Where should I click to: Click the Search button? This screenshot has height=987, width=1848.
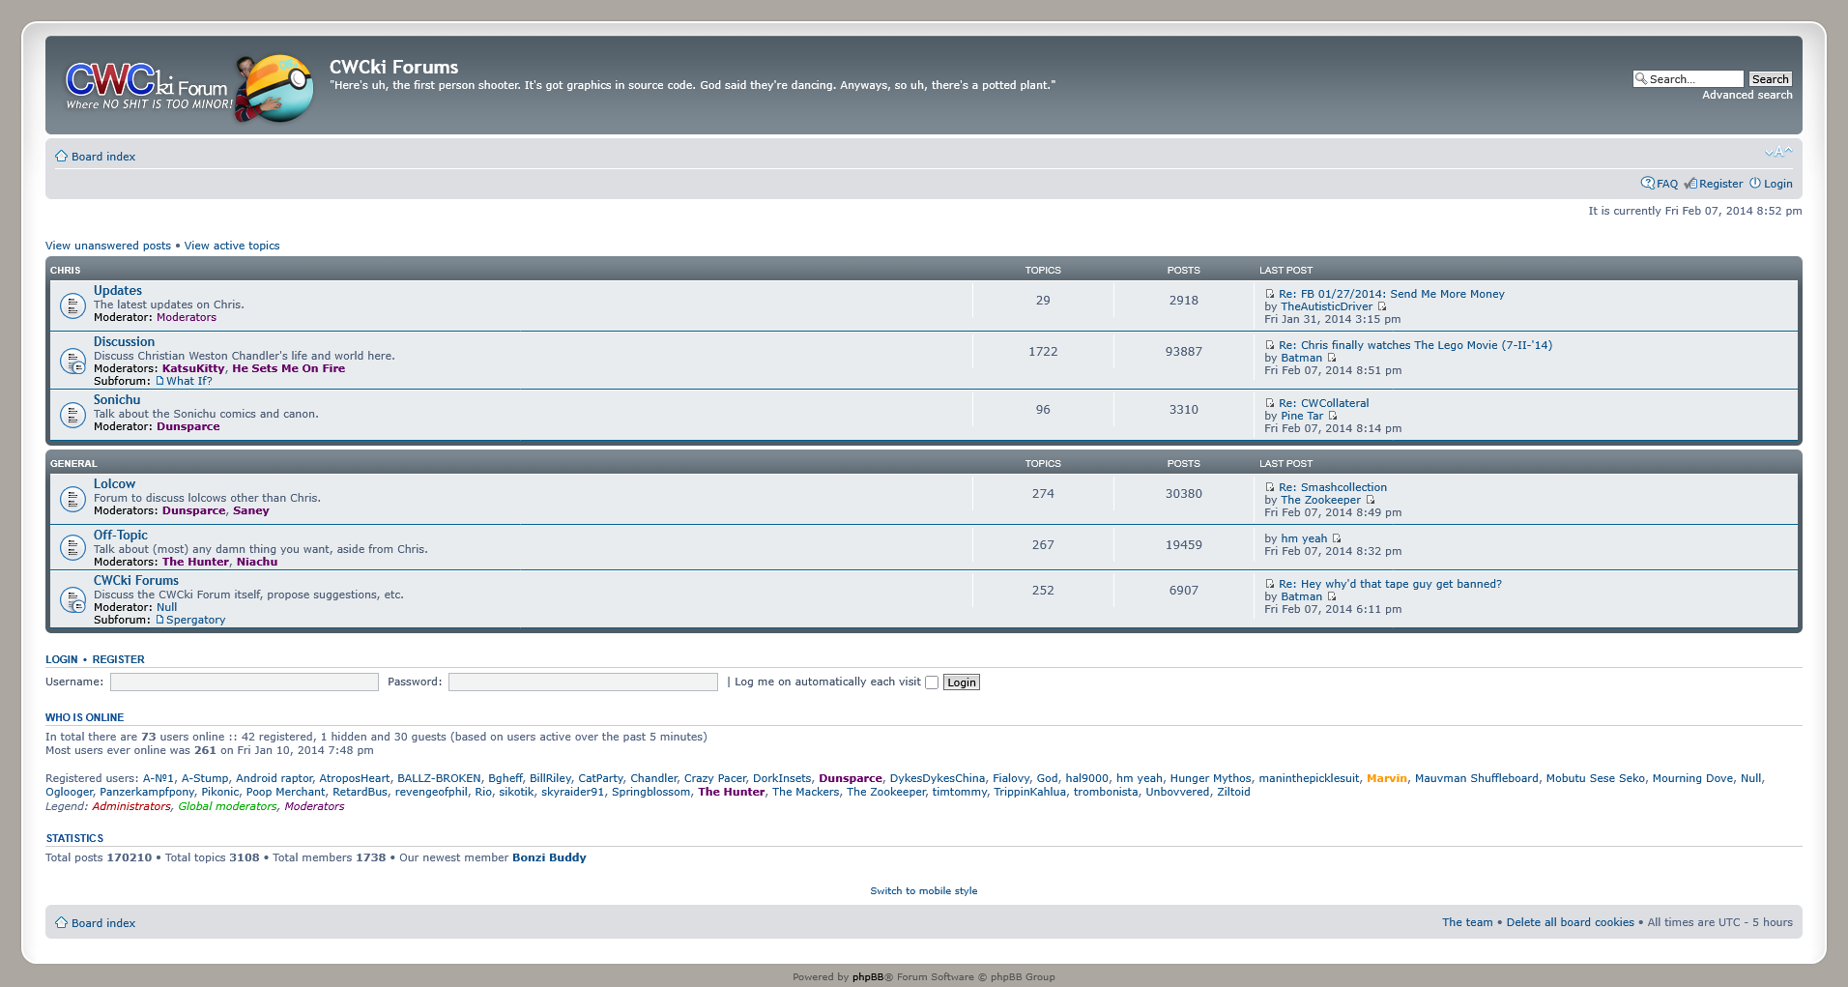coord(1770,79)
